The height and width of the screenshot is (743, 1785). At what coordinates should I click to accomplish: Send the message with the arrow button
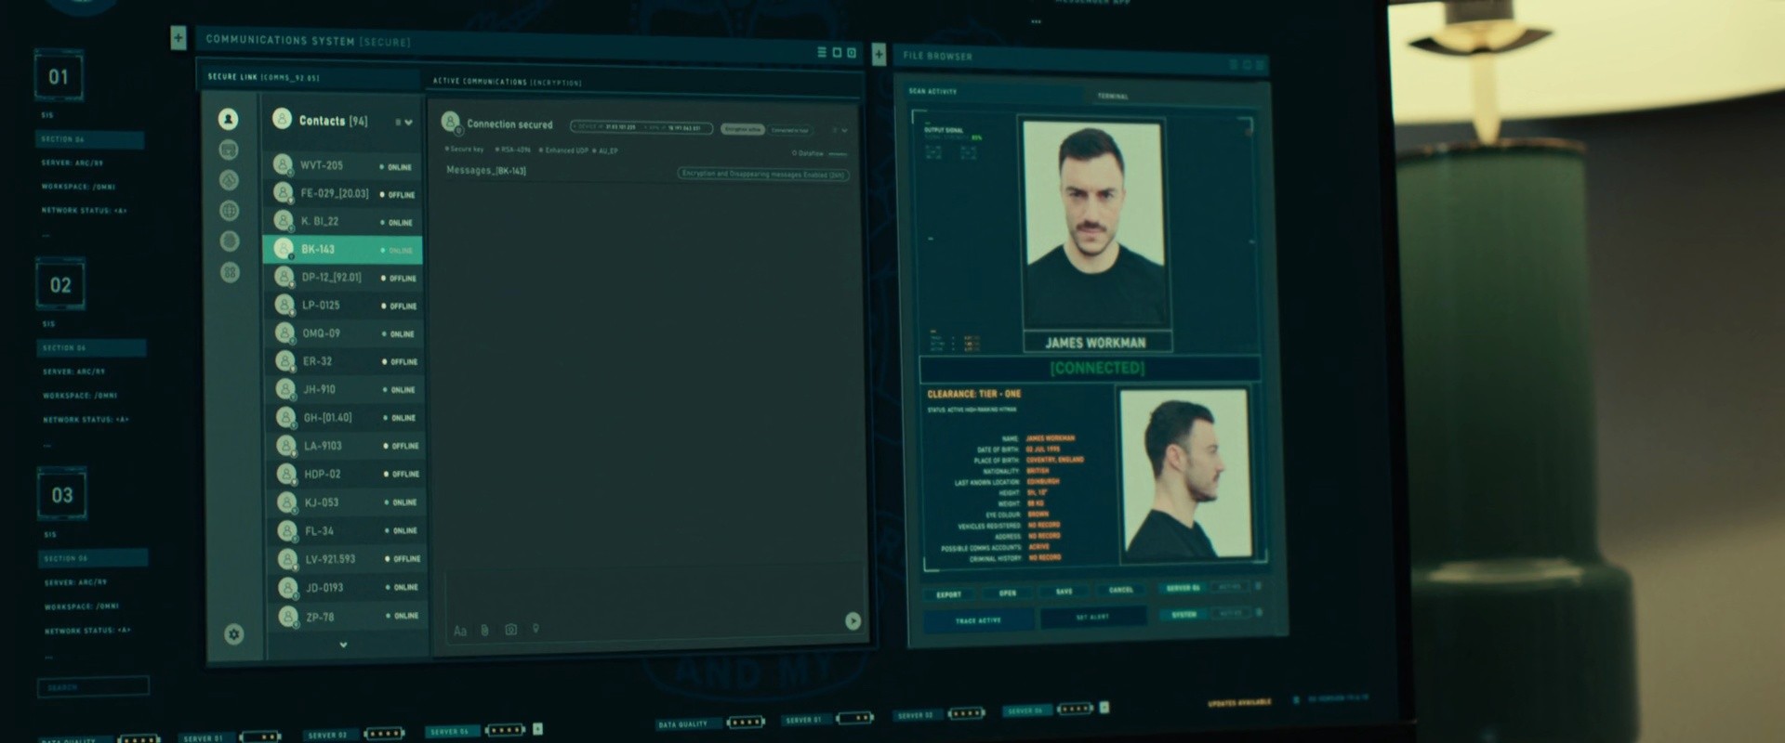click(853, 620)
